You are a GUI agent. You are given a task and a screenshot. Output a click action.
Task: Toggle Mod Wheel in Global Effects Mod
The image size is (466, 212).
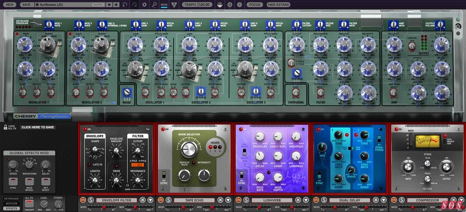coord(29,182)
